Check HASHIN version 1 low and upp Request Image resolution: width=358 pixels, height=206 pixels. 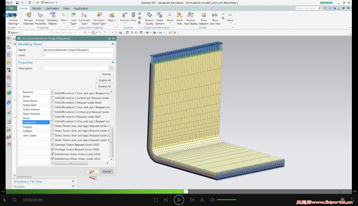click(53, 93)
